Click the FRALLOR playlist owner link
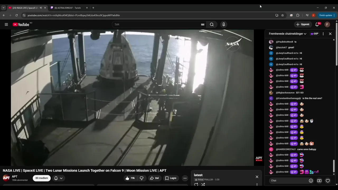 pyautogui.click(x=208, y=180)
